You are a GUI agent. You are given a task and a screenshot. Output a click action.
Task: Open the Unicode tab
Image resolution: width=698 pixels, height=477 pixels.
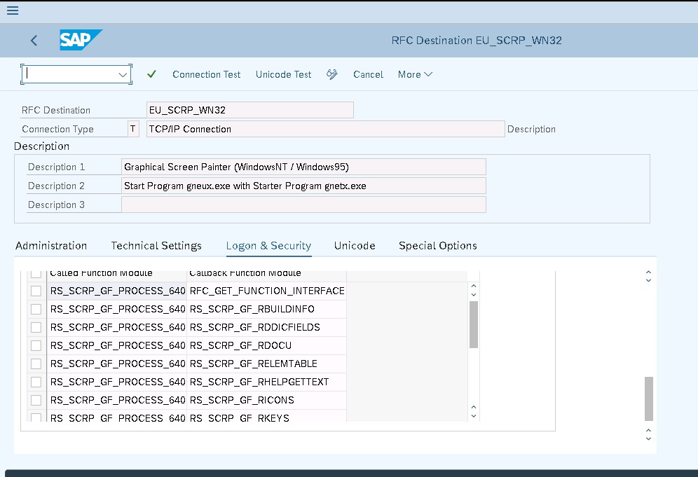(x=355, y=246)
